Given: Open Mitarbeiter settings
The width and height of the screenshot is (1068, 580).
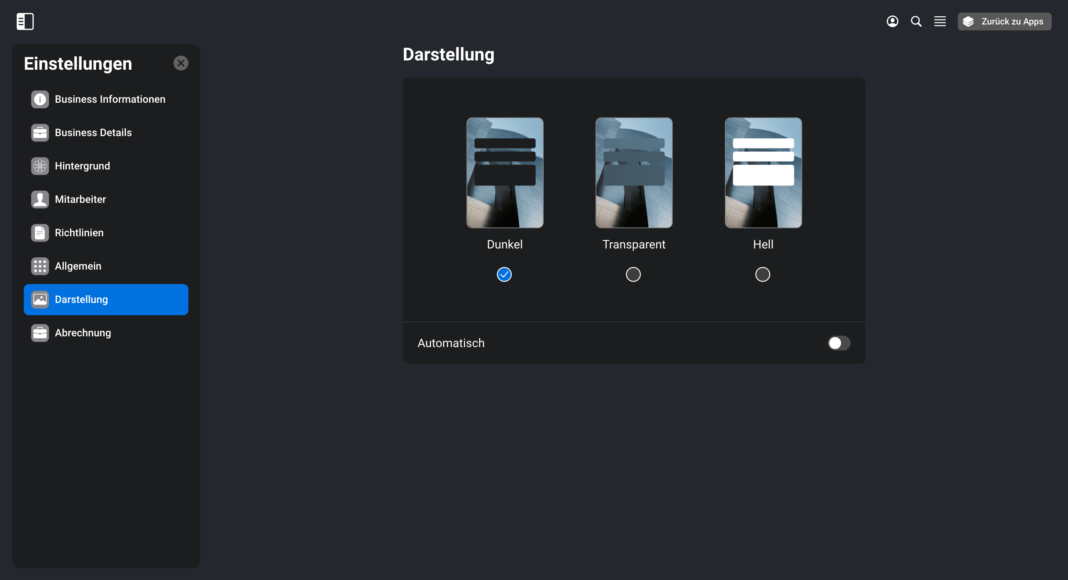Looking at the screenshot, I should coord(106,200).
